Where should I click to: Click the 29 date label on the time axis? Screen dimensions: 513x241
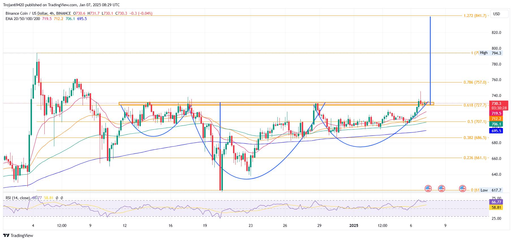tap(319, 225)
